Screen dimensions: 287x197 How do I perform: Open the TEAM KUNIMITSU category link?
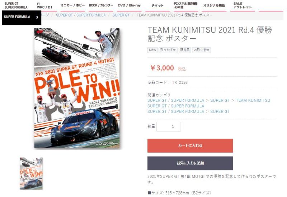(x=253, y=100)
